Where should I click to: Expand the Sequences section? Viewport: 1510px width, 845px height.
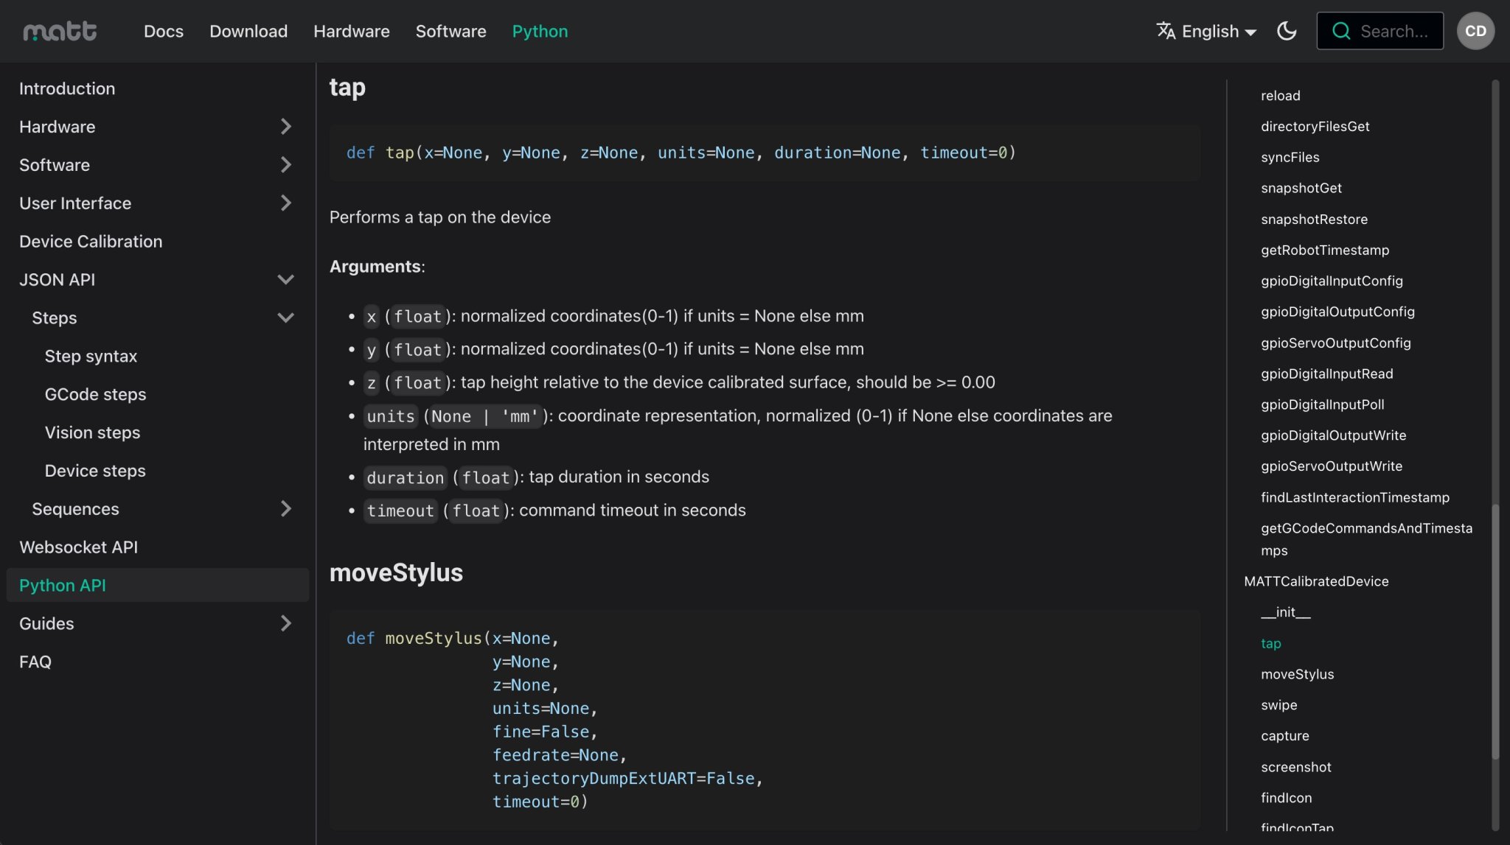tap(286, 508)
